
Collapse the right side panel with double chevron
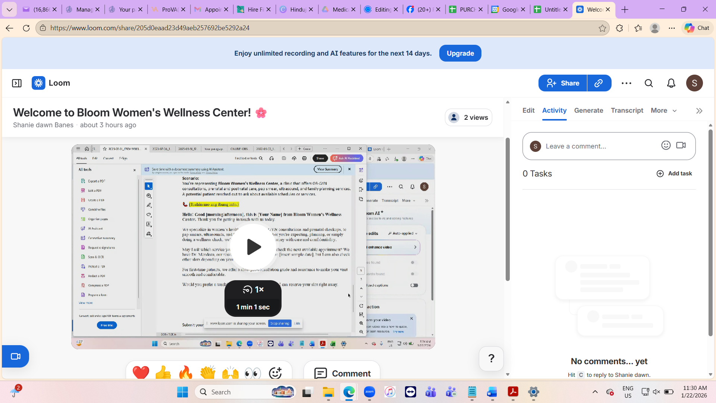pyautogui.click(x=699, y=111)
